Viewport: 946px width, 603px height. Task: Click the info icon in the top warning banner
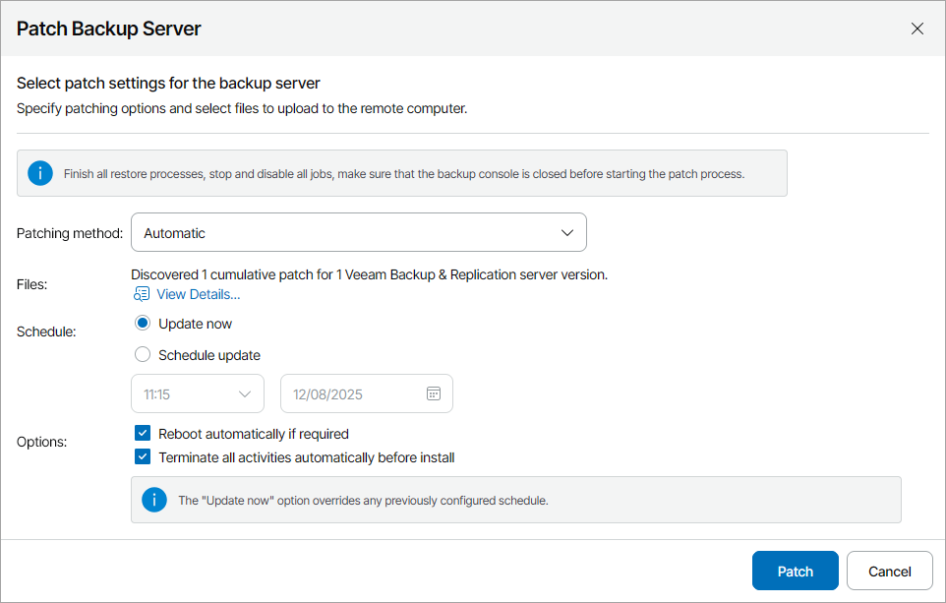[40, 172]
